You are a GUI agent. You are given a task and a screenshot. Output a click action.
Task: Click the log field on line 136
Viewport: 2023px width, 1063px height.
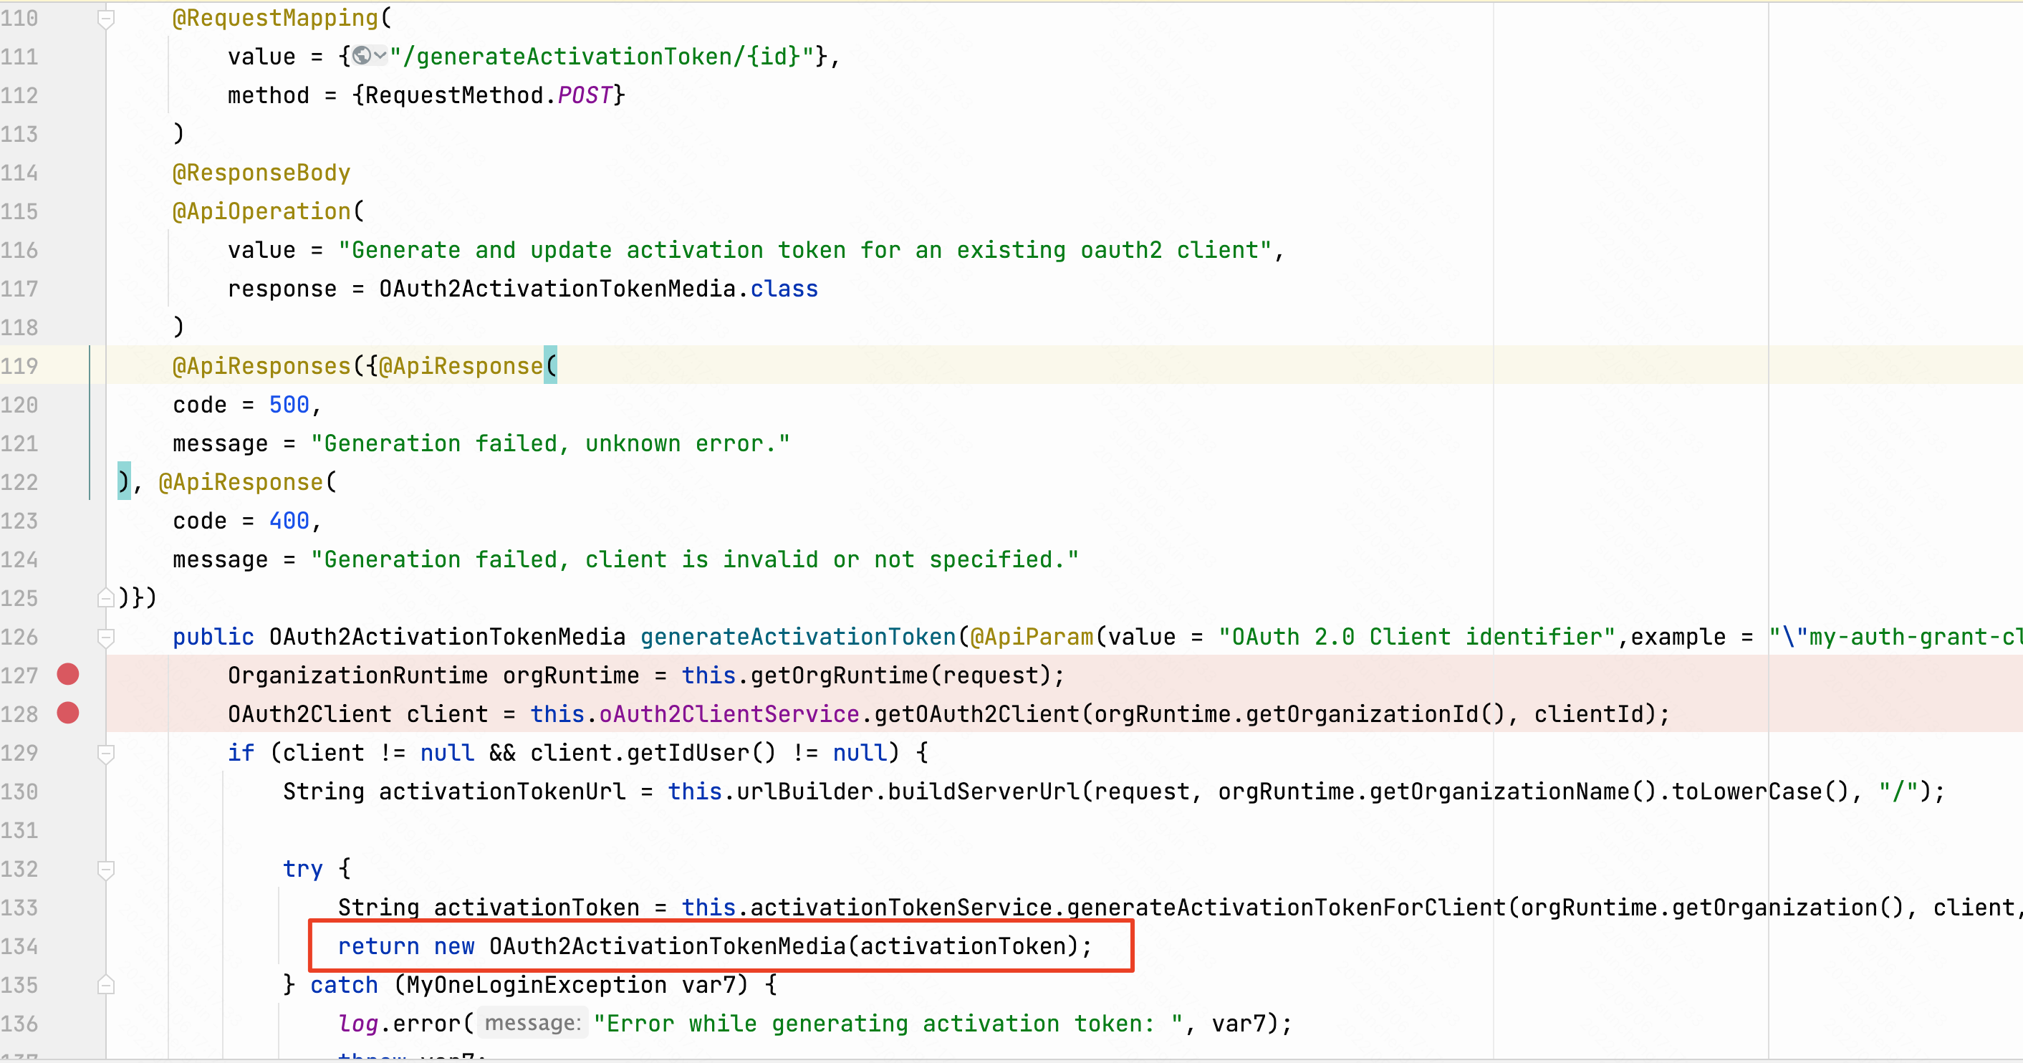pos(359,1024)
